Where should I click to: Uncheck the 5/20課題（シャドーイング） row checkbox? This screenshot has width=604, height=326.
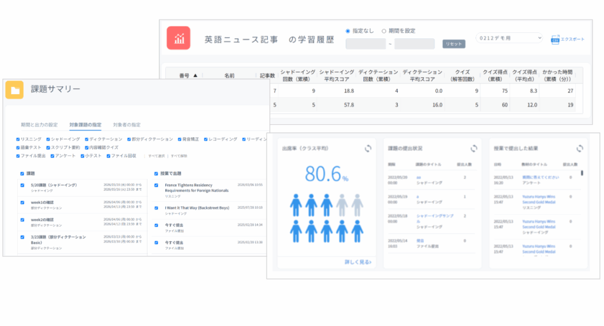pos(22,185)
